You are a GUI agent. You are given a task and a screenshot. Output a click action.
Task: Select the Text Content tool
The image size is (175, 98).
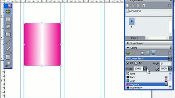pyautogui.click(x=8, y=19)
